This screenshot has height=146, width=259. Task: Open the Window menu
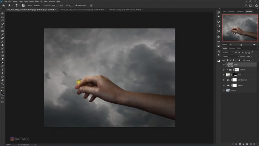tap(52, 1)
